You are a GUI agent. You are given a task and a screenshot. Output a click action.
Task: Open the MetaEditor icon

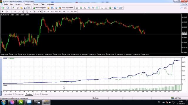(x=48, y=8)
